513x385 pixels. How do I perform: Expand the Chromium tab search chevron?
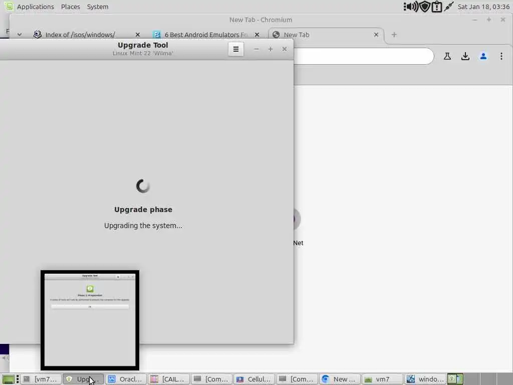(x=20, y=35)
